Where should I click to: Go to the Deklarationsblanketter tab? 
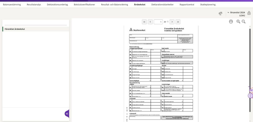click(162, 5)
